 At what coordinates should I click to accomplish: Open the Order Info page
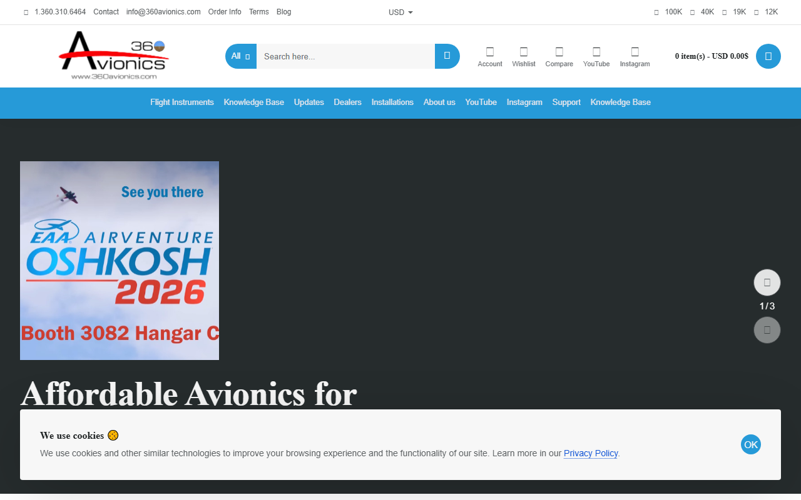point(225,12)
